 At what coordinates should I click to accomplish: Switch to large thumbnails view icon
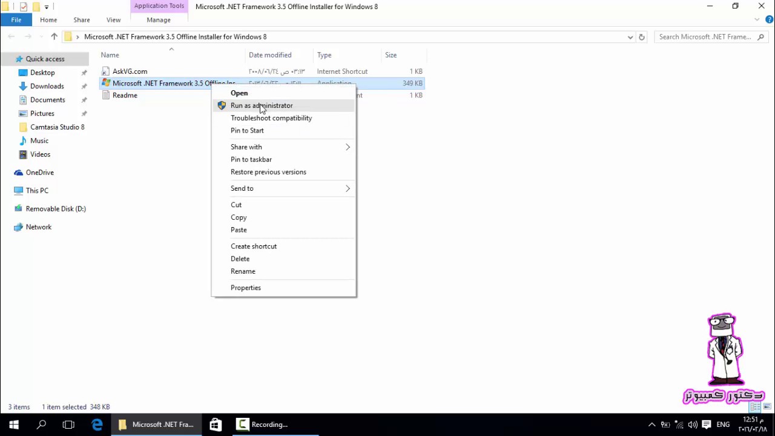pos(767,407)
